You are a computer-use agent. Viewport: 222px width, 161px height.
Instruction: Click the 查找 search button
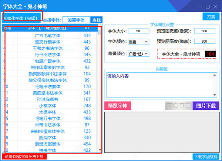(x=97, y=20)
